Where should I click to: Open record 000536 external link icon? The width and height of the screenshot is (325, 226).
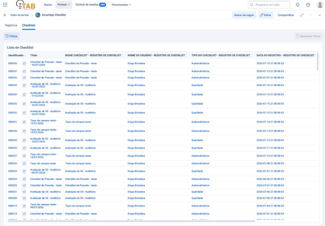click(x=24, y=78)
